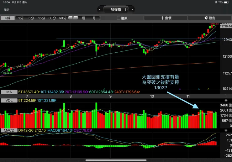Tap the 1734 億 volume axis label
Image resolution: width=232 pixels, height=162 pixels.
click(x=226, y=115)
